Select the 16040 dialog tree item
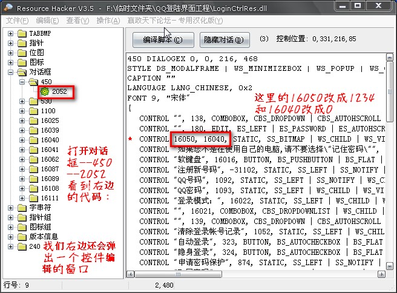Image resolution: width=397 pixels, height=293 pixels. pos(49,140)
